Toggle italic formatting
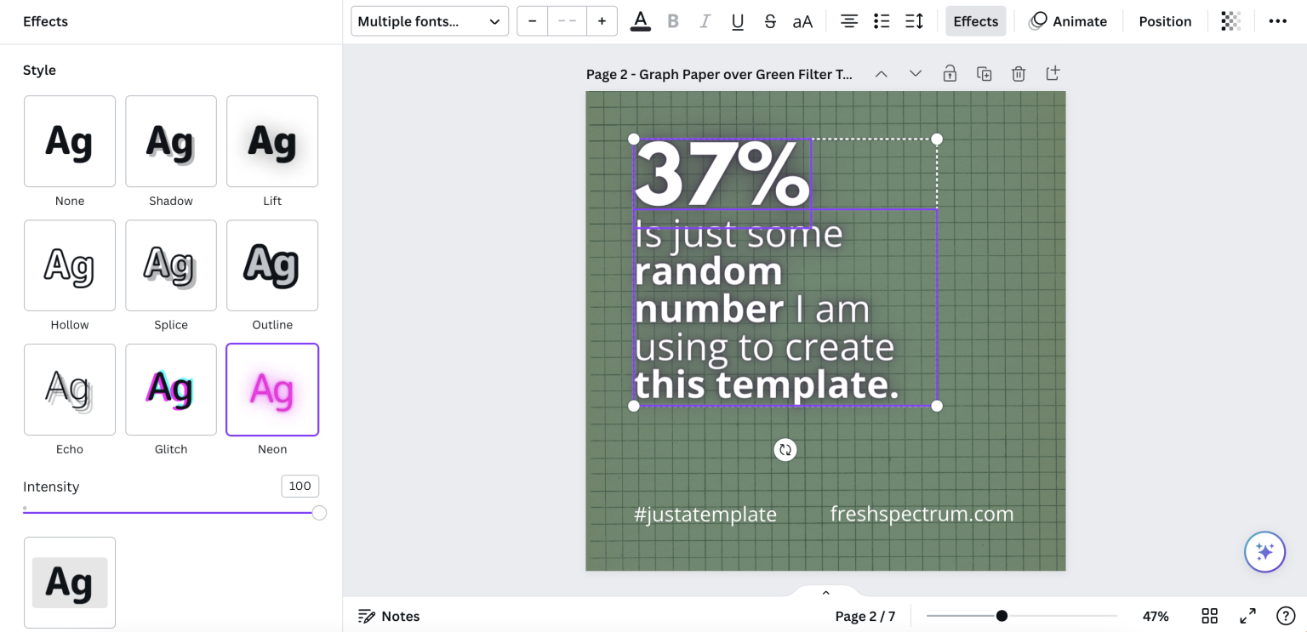The image size is (1307, 632). 705,20
